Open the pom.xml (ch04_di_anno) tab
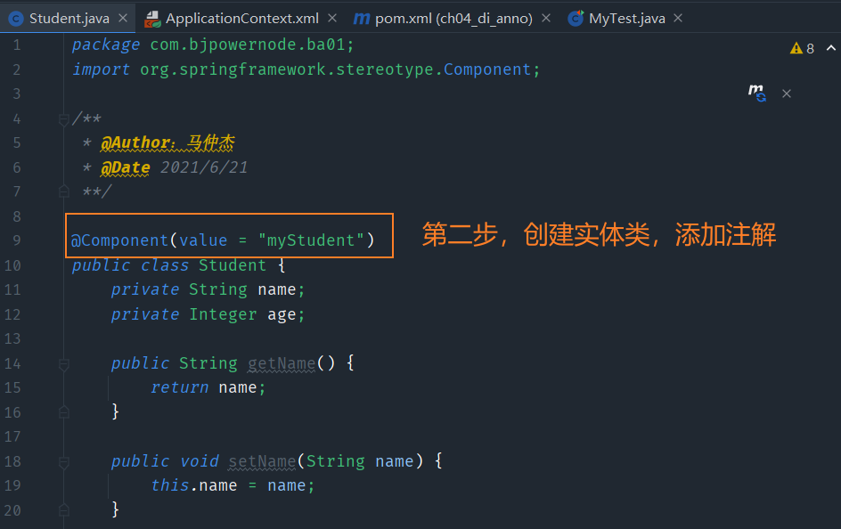 click(453, 18)
